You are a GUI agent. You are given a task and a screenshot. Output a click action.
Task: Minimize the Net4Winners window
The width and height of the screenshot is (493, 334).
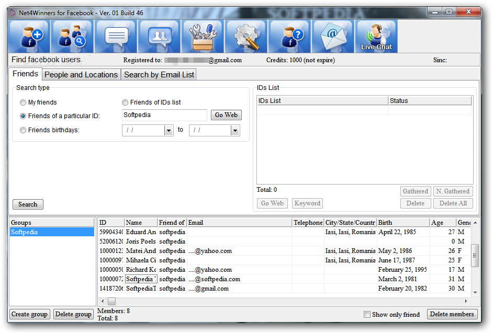[x=435, y=12]
